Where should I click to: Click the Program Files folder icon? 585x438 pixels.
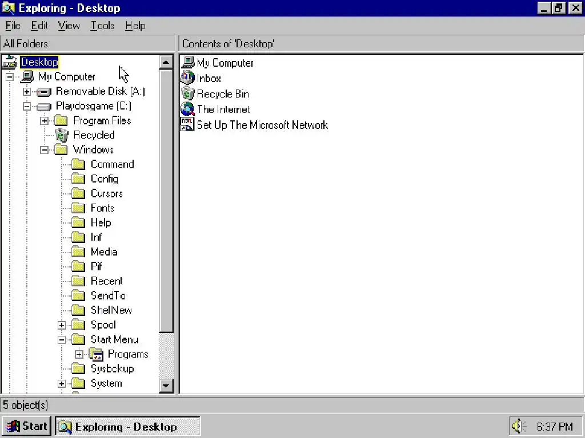(x=61, y=121)
